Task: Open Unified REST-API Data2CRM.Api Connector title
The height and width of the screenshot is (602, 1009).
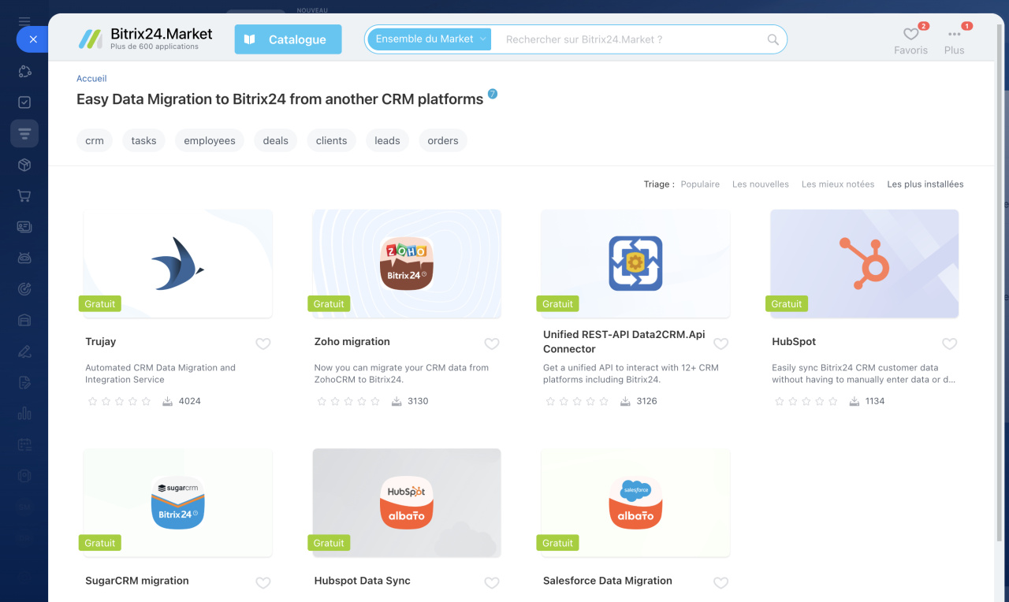Action: click(624, 342)
